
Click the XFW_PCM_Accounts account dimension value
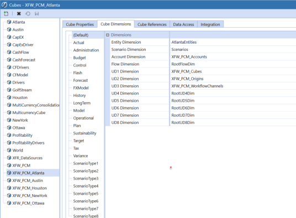pyautogui.click(x=189, y=57)
